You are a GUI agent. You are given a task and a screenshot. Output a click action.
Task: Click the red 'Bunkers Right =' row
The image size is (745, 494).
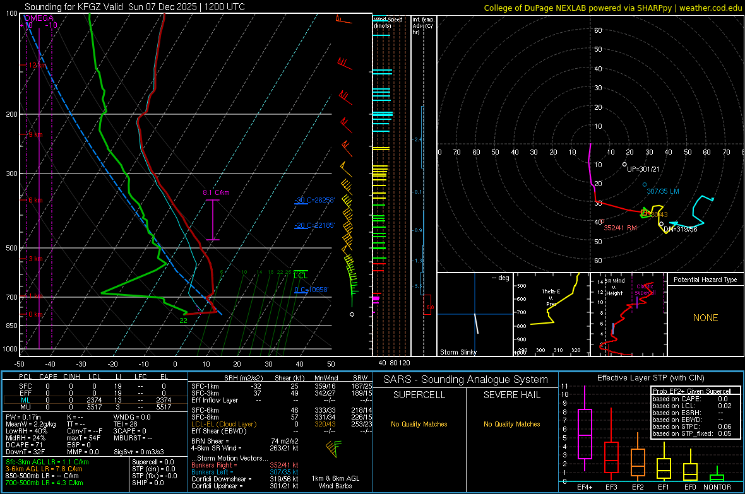(x=245, y=465)
